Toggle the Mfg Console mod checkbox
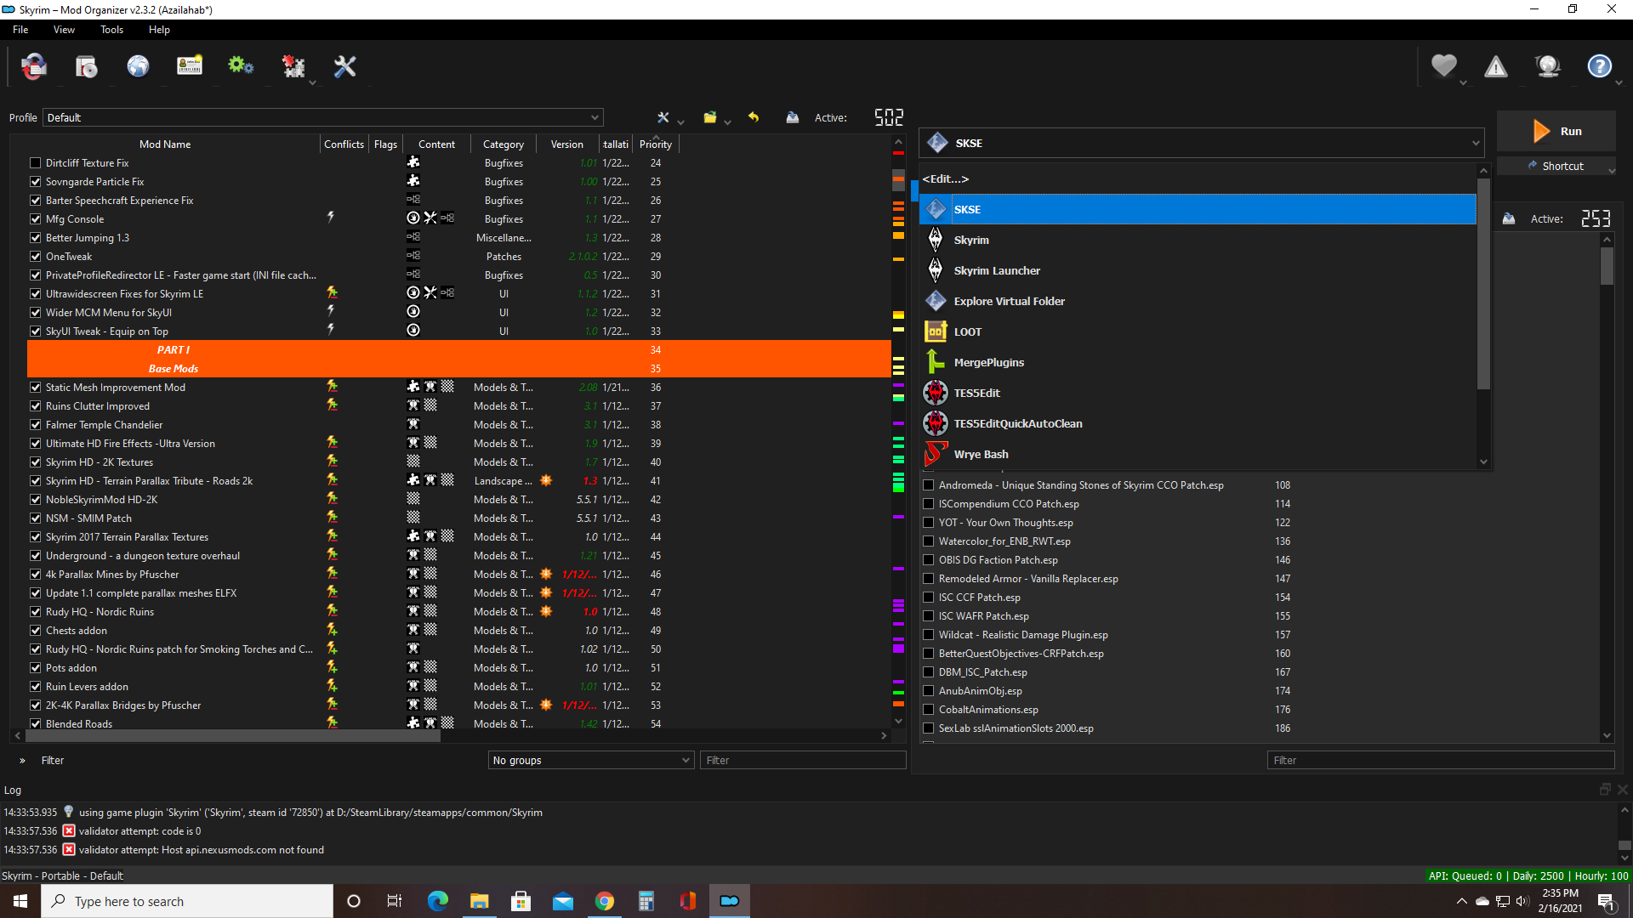Screen dimensions: 1633x918 [36, 219]
